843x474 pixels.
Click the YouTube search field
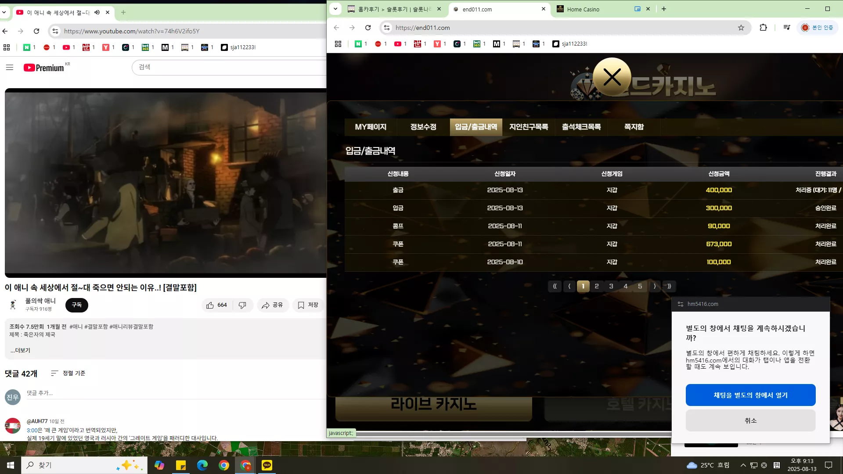pos(229,67)
